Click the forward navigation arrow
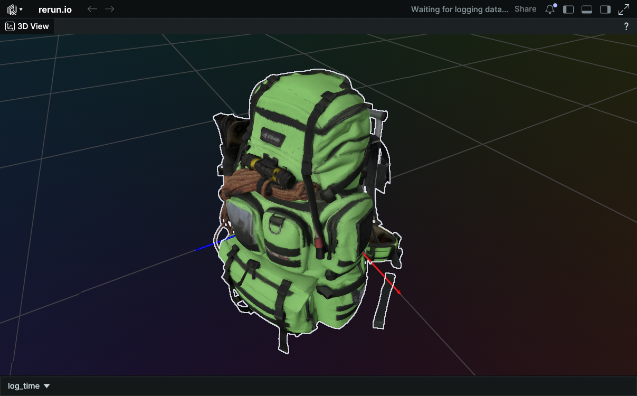637x396 pixels. pos(109,9)
